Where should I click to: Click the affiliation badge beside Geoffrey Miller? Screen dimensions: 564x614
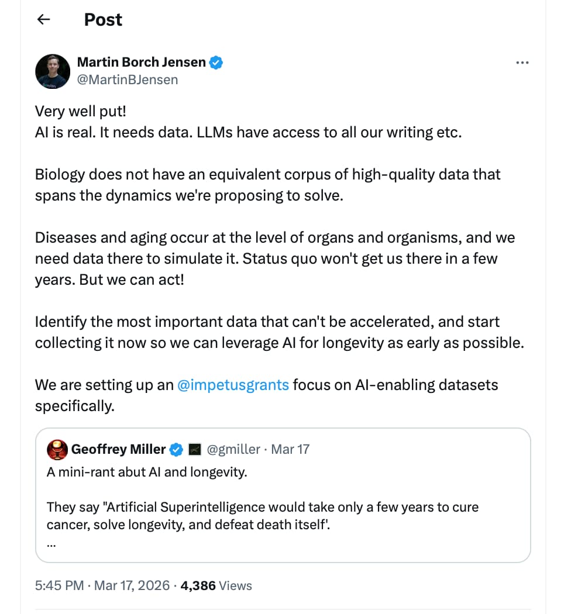pos(195,450)
